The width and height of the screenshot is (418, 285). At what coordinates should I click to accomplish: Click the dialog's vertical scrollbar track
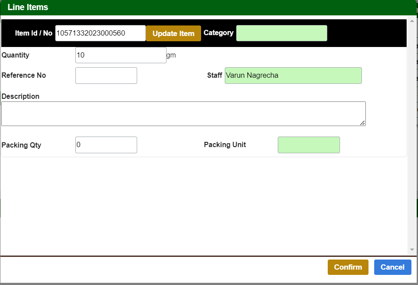click(411, 132)
